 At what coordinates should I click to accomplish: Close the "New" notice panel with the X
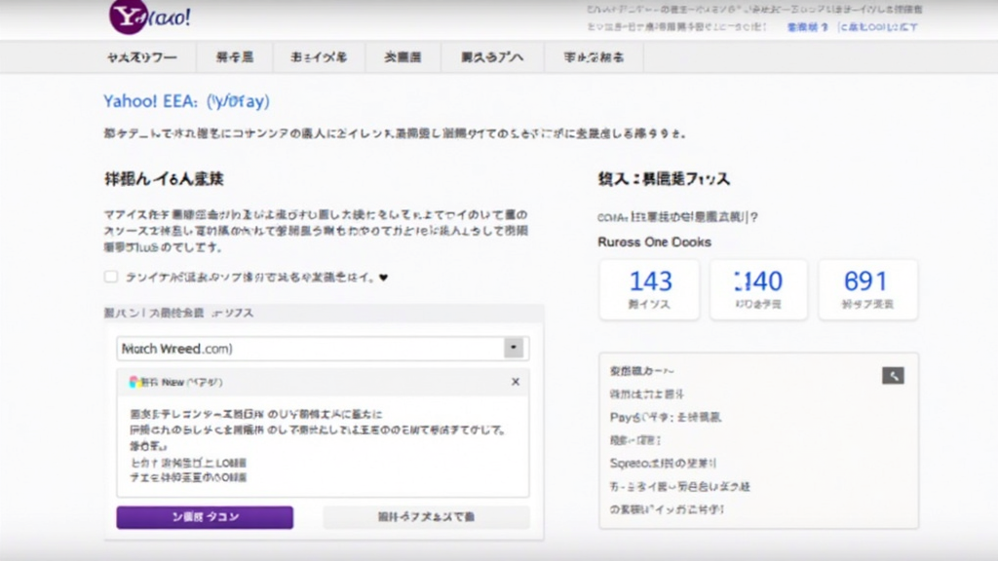[x=516, y=383]
